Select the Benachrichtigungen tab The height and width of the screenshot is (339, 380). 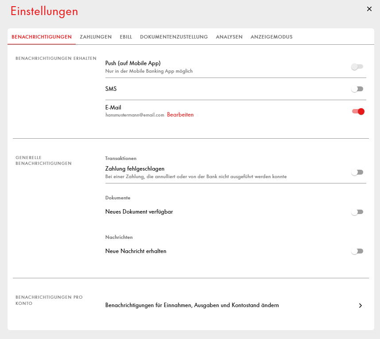42,37
